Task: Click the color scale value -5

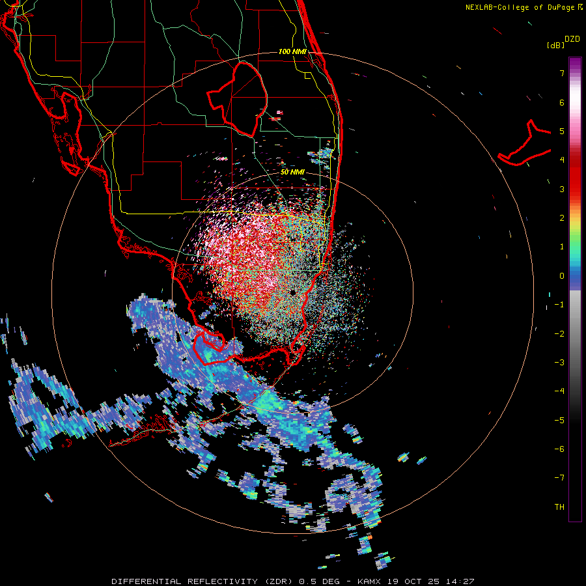Action: (559, 421)
